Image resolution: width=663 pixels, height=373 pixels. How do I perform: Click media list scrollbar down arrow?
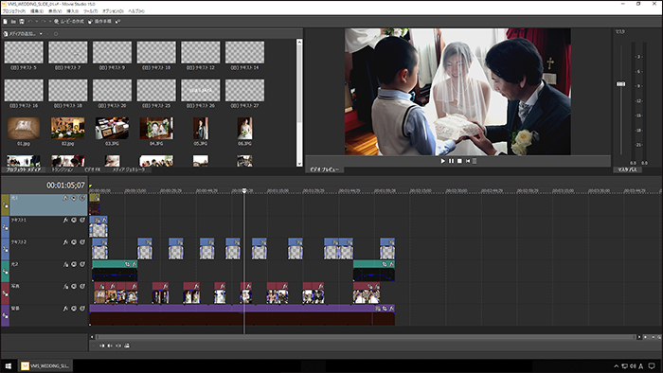coord(299,164)
